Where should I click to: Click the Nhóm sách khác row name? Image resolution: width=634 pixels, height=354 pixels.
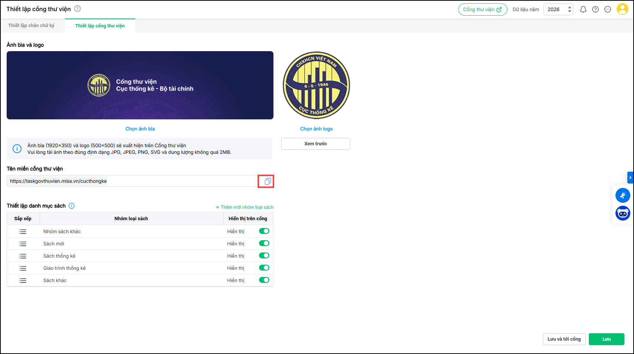(x=62, y=232)
